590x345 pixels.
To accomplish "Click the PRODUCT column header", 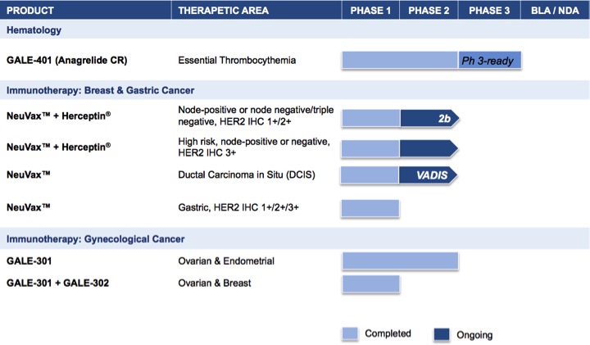I will point(30,10).
